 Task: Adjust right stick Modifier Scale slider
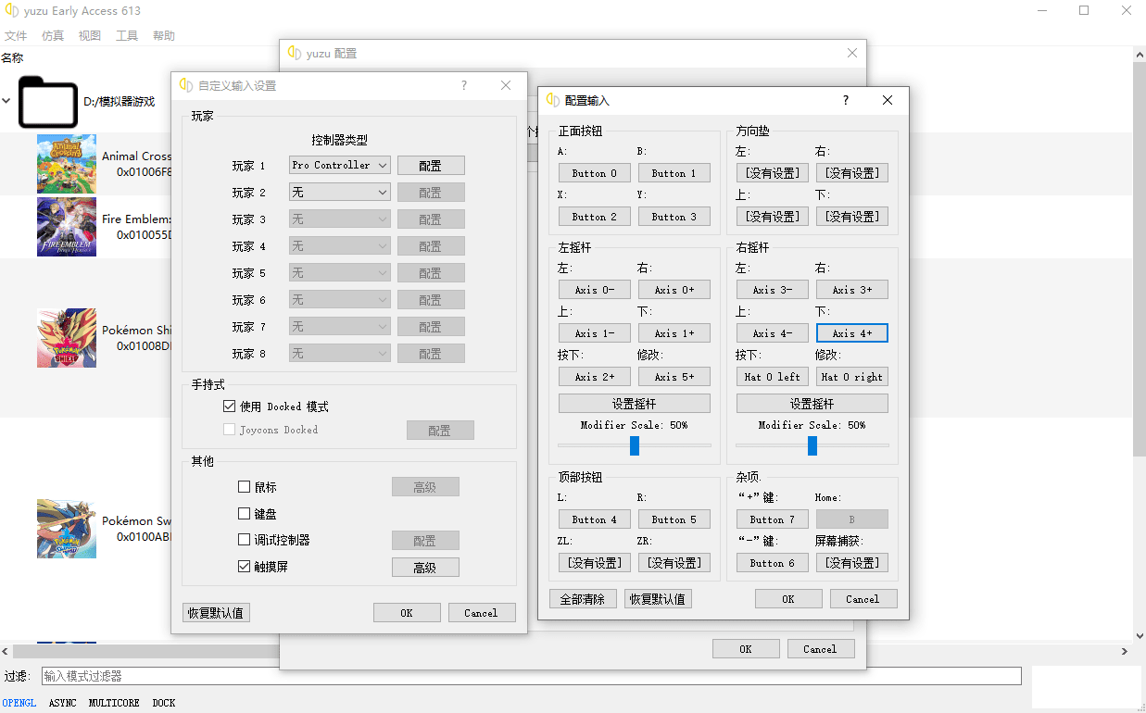812,445
